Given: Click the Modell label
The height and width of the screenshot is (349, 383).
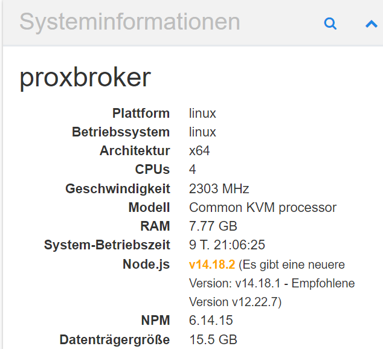Looking at the screenshot, I should coord(149,207).
